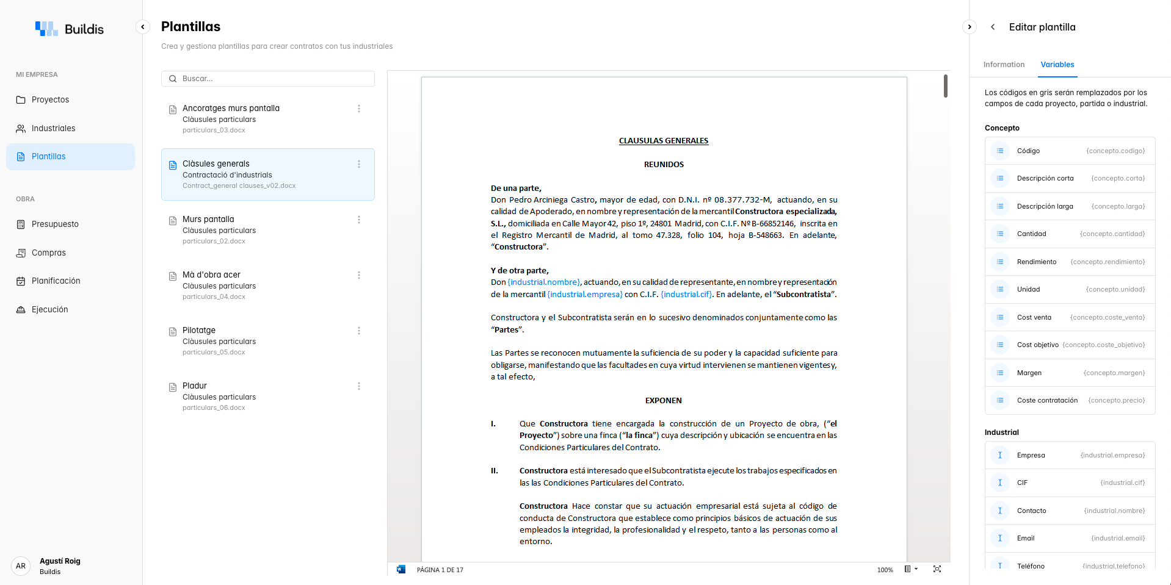Click the Cost objetivo variable icon
This screenshot has height=585, width=1171.
[1000, 345]
